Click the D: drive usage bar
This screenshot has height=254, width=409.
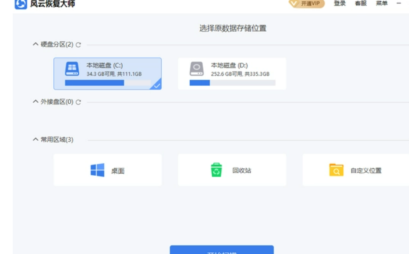pyautogui.click(x=232, y=83)
